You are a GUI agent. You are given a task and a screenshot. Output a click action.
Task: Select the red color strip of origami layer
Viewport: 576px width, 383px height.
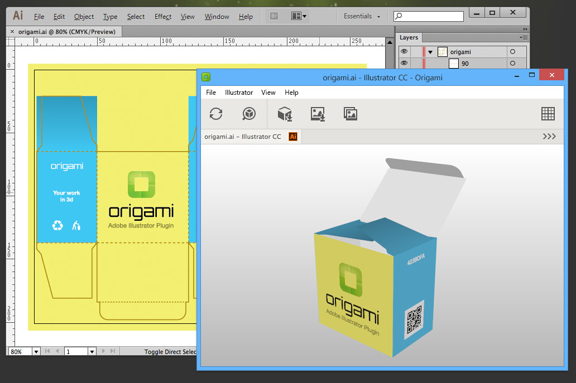pos(424,52)
